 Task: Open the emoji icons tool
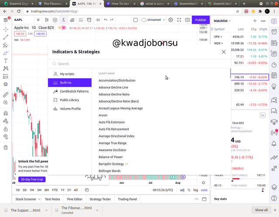click(x=6, y=84)
